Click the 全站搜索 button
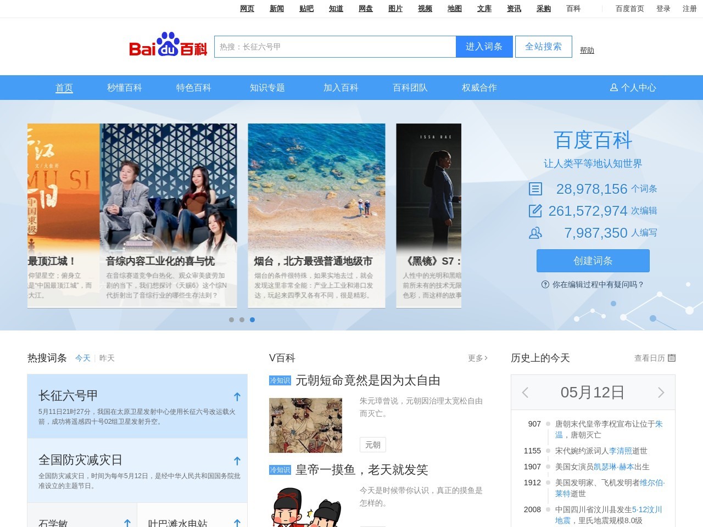This screenshot has height=527, width=703. coord(544,47)
